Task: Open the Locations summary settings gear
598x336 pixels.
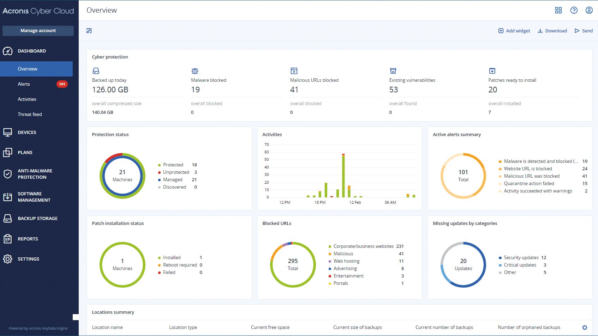Action: tap(585, 328)
